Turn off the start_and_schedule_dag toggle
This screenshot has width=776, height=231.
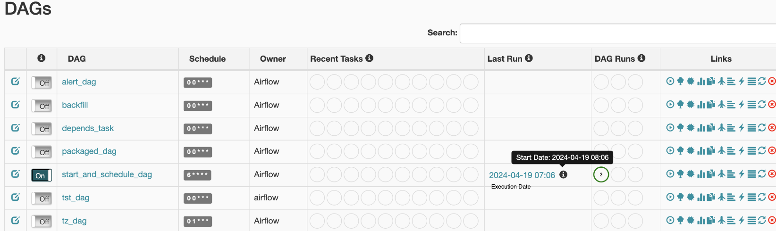[x=42, y=175]
